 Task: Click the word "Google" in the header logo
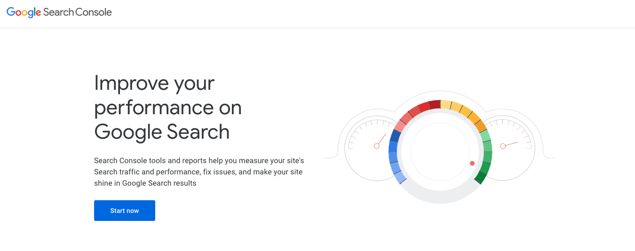click(x=24, y=12)
